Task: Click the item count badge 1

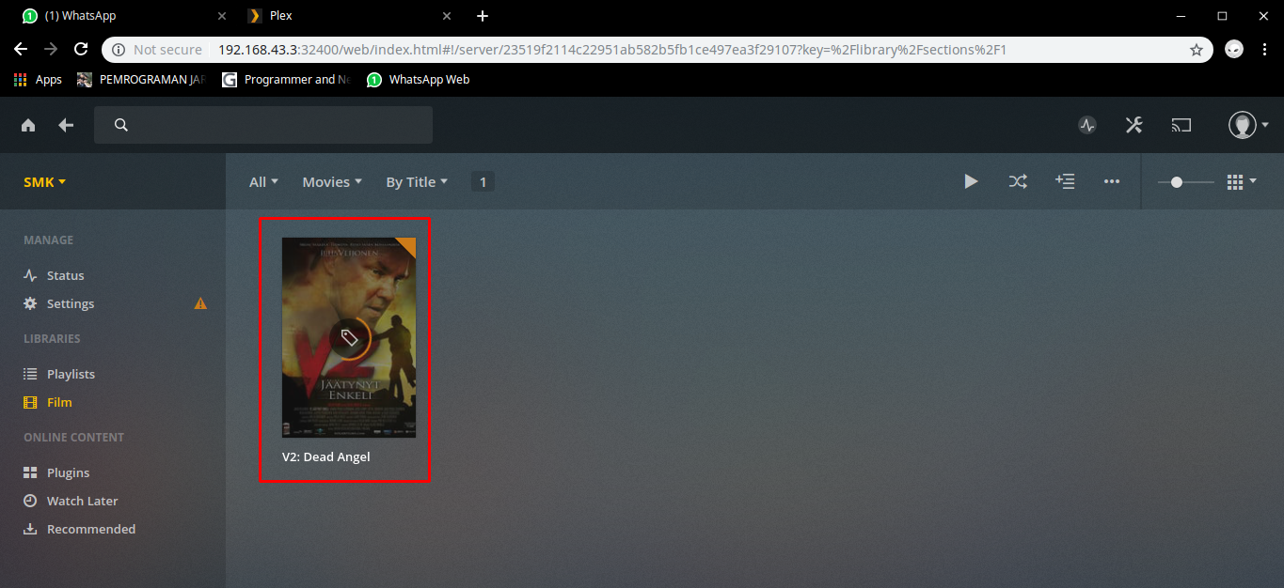Action: (483, 182)
